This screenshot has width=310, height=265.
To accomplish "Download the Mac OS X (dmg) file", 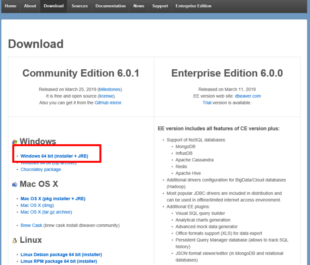I will pyautogui.click(x=37, y=205).
